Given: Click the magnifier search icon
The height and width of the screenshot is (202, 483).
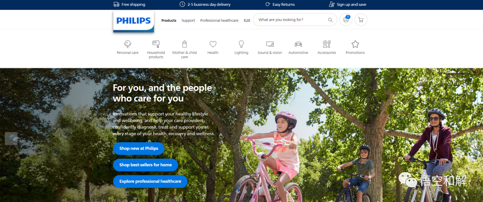Looking at the screenshot, I should 330,20.
